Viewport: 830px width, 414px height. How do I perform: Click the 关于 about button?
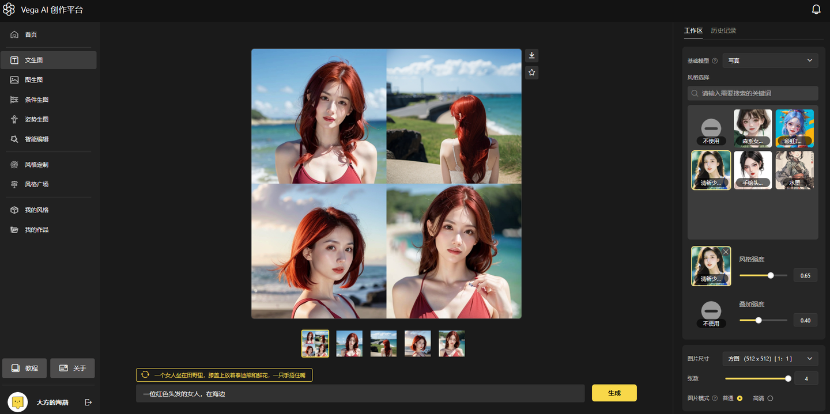pyautogui.click(x=72, y=368)
